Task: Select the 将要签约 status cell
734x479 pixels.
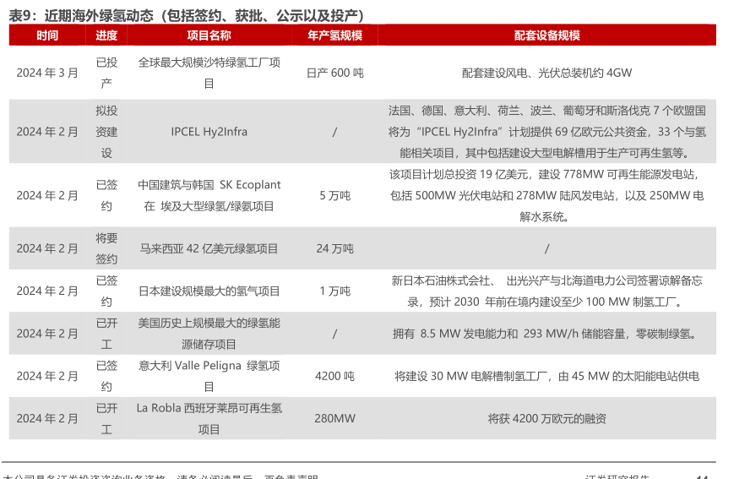Action: click(x=106, y=248)
